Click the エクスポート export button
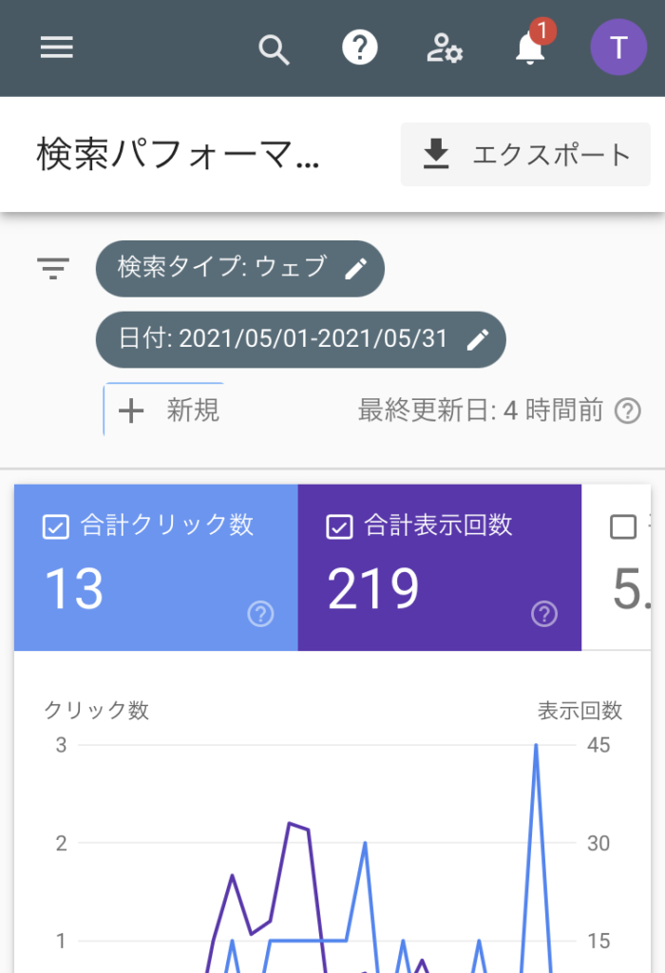 526,154
